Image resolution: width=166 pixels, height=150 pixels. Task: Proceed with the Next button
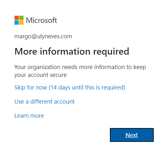pos(132,135)
